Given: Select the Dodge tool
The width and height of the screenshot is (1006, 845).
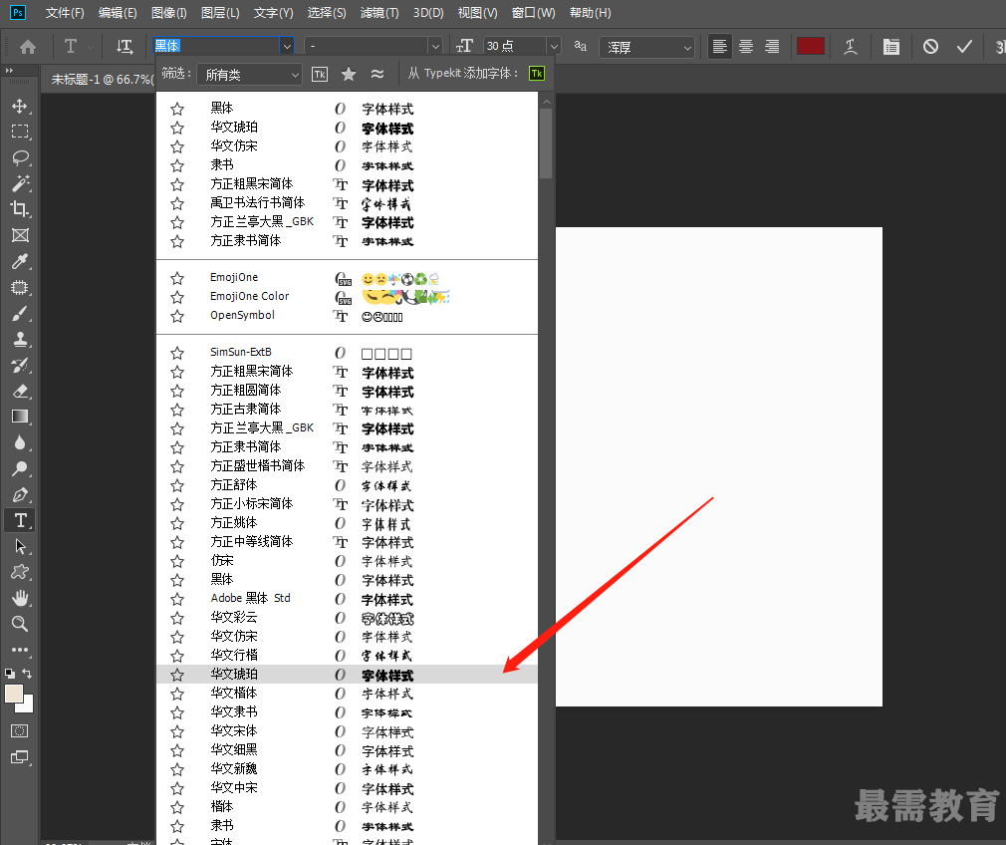Looking at the screenshot, I should [20, 468].
